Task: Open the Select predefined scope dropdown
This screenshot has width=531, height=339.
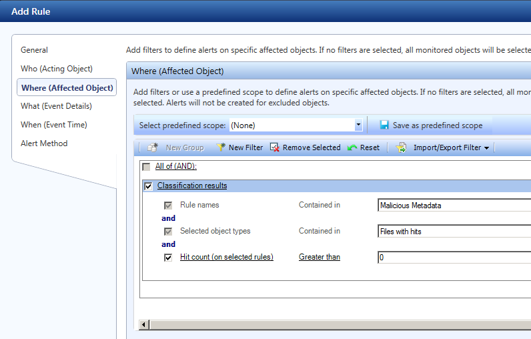Action: tap(358, 125)
